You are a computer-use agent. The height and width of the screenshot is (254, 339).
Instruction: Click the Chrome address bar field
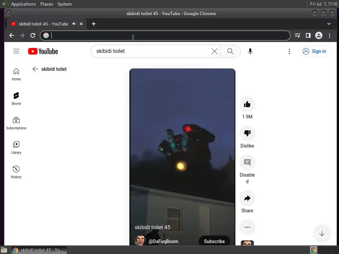point(165,35)
